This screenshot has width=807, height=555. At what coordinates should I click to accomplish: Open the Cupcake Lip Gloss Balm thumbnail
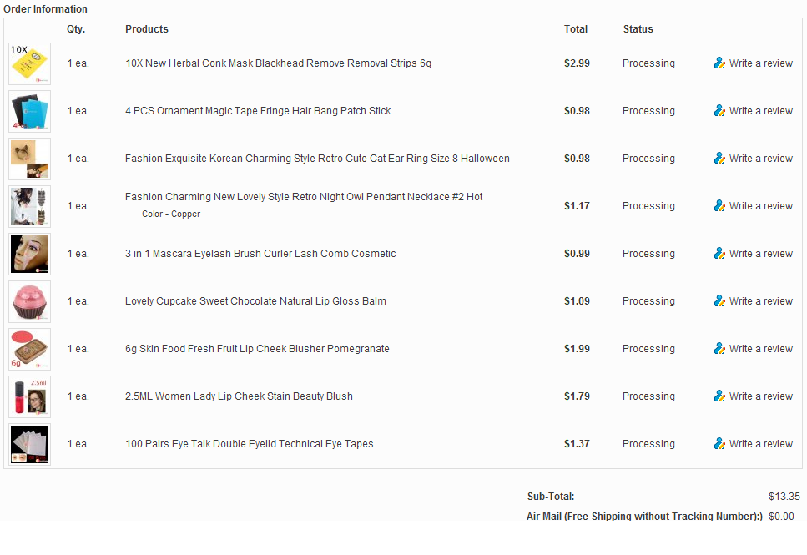click(29, 302)
